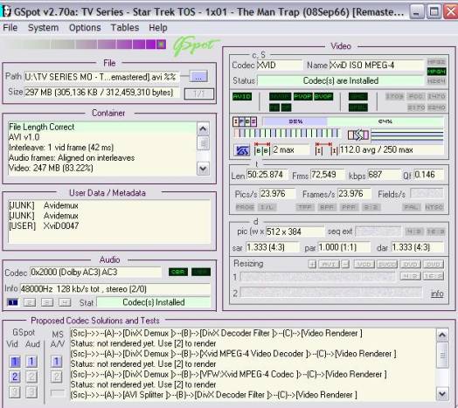Click the 'Codec(s) are Installed' video status
Viewport: 458px width, 408px height.
pos(340,80)
